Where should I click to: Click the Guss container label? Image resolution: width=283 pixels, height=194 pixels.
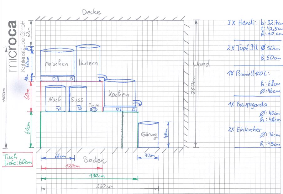(77, 99)
